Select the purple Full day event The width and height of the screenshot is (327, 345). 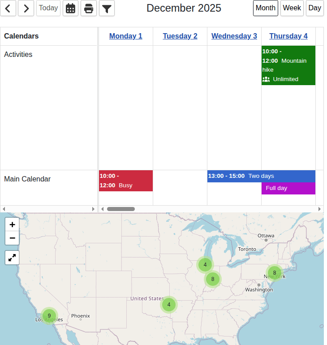[x=288, y=188]
